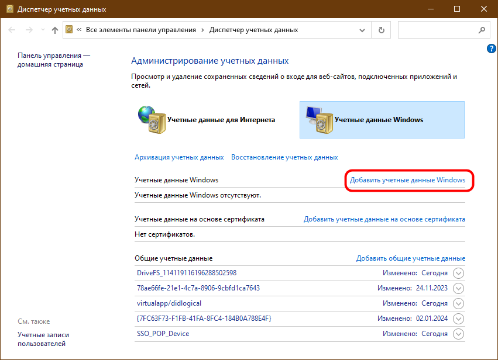Expand the virtualapp/didlogical chevron
Screen dimensions: 498x360
pyautogui.click(x=458, y=303)
